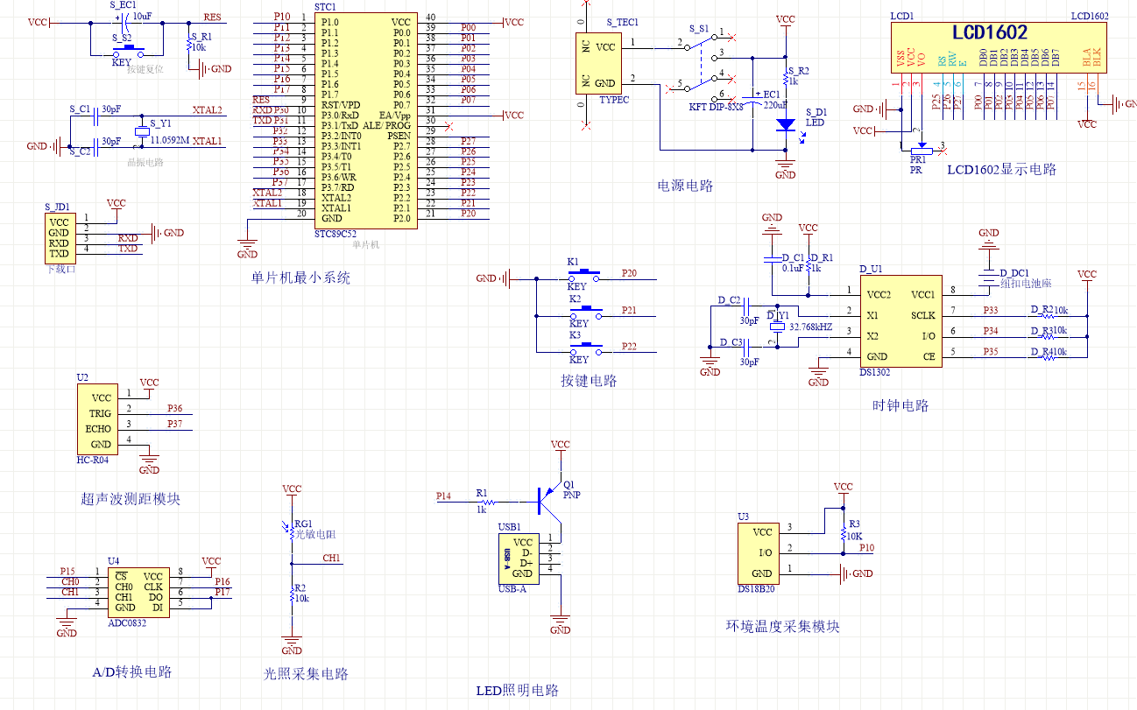Click the '按键电路' section title
The height and width of the screenshot is (710, 1137).
tap(589, 381)
